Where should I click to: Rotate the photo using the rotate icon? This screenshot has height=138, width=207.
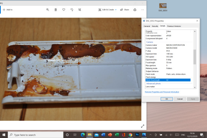[72, 10]
